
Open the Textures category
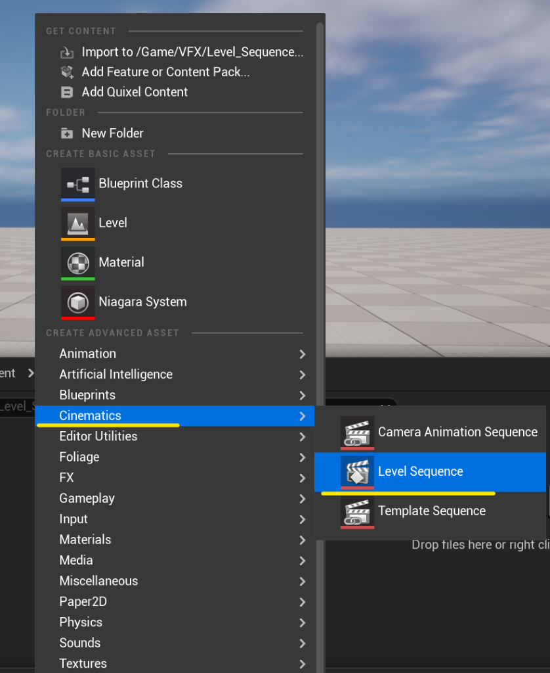(x=175, y=663)
